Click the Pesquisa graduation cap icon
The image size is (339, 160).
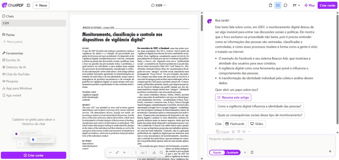click(4, 81)
